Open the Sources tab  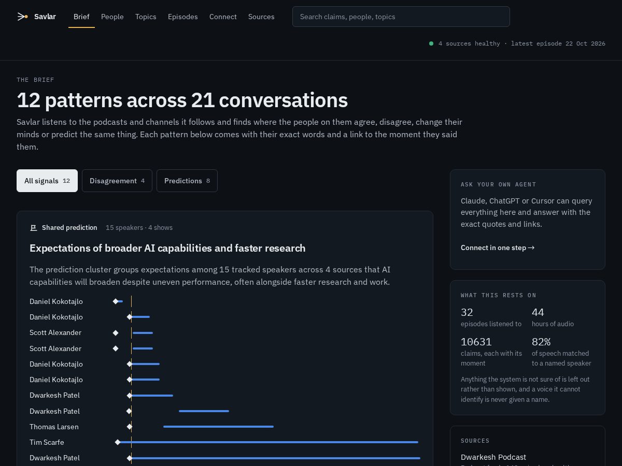(x=261, y=17)
